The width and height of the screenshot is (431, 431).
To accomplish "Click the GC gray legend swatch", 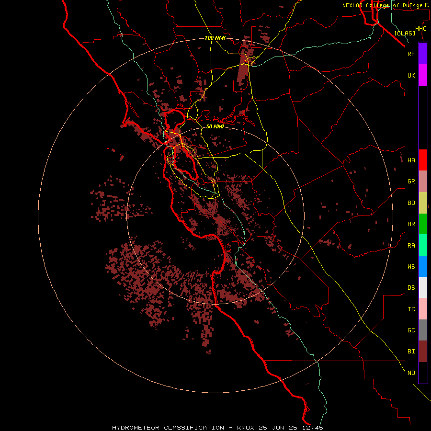I will click(x=423, y=330).
